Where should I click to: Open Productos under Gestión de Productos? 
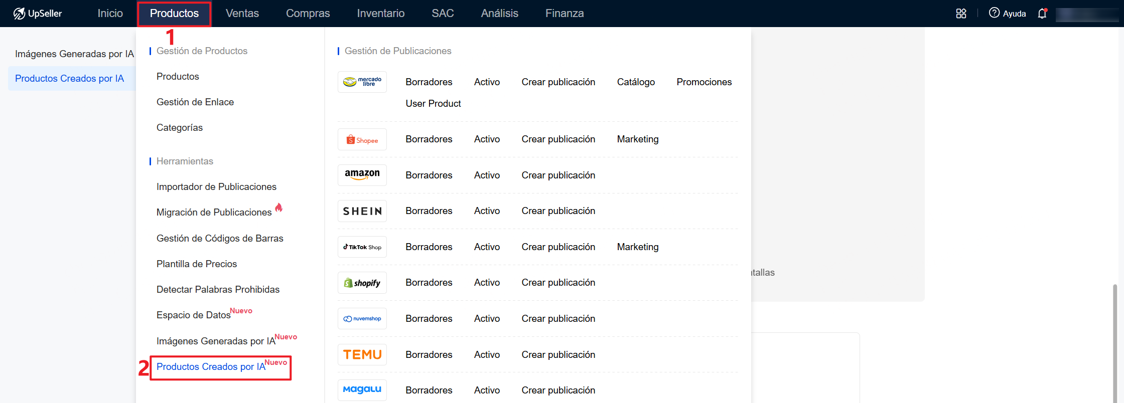tap(178, 76)
